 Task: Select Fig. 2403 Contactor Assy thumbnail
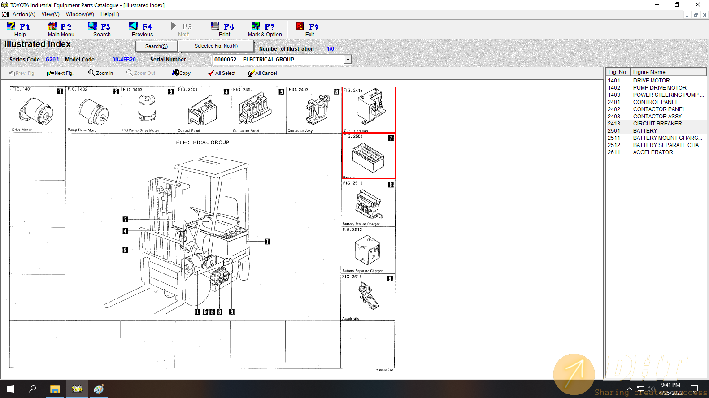(x=314, y=110)
